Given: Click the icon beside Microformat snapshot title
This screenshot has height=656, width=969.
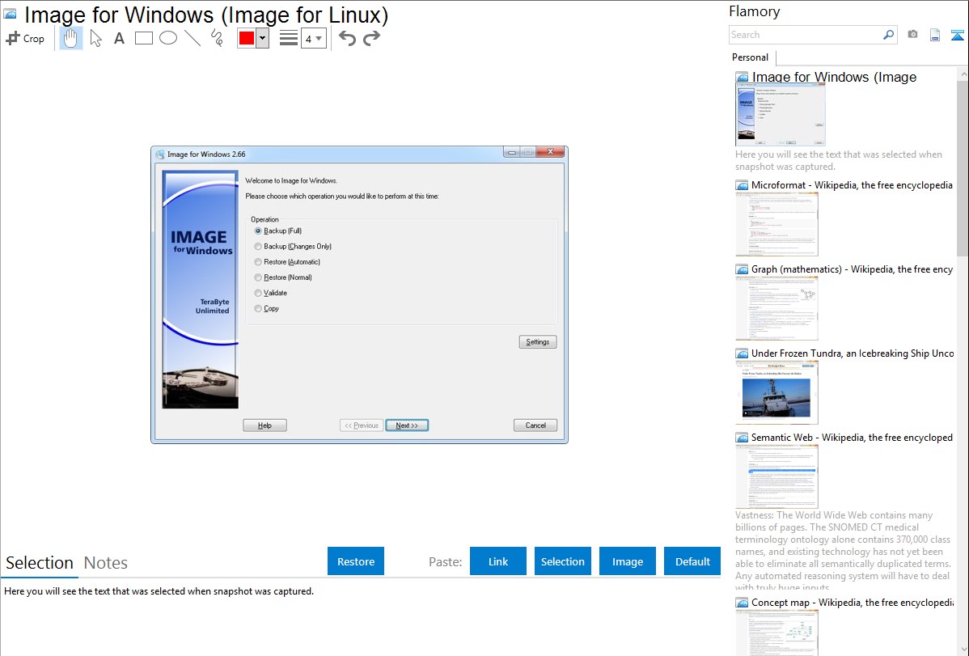Looking at the screenshot, I should pyautogui.click(x=742, y=185).
